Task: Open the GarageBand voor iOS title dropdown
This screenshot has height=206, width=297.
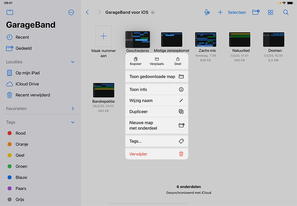Action: [153, 12]
